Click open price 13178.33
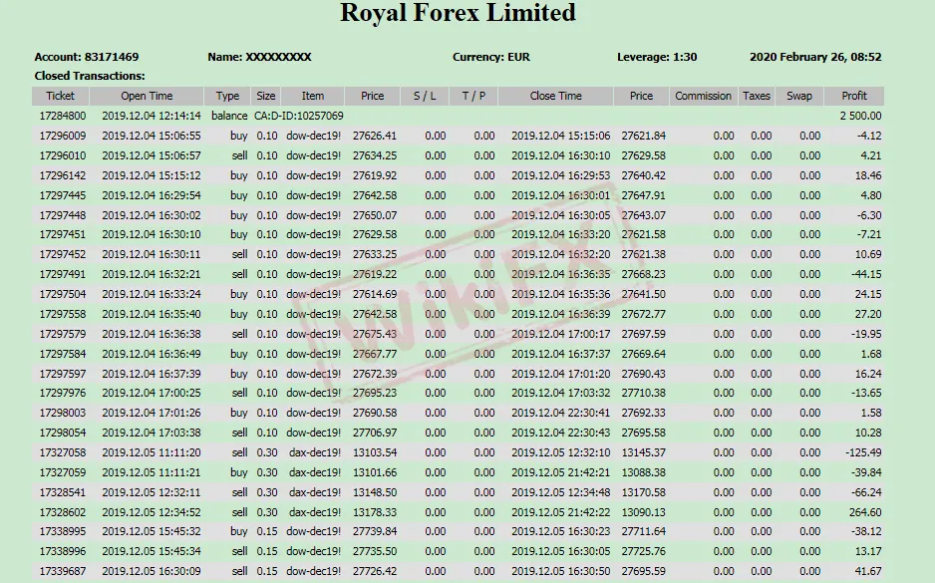935x583 pixels. 375,512
